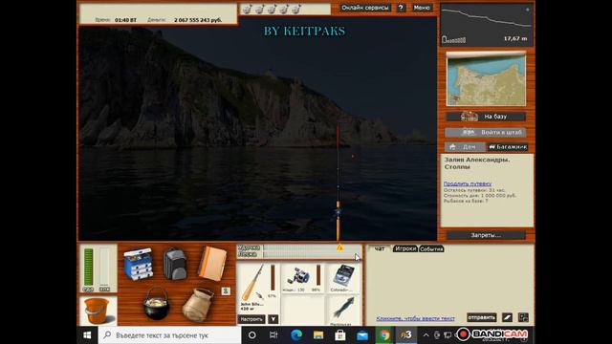The image size is (612, 344).
Task: Click the green energy level bar
Action: coord(89,268)
